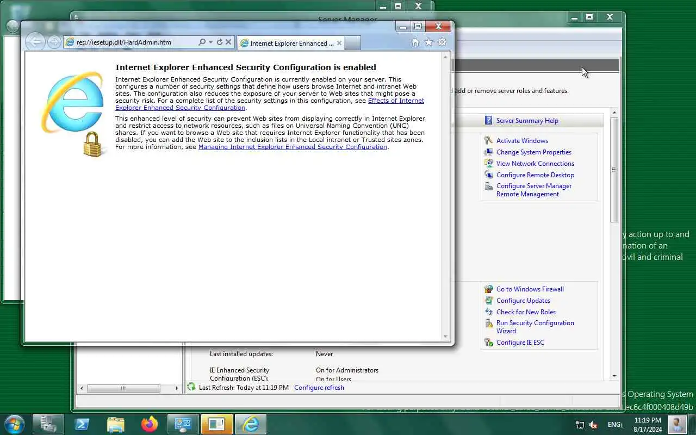Viewport: 696px width, 435px height.
Task: Open a new blank tab
Action: click(x=352, y=43)
